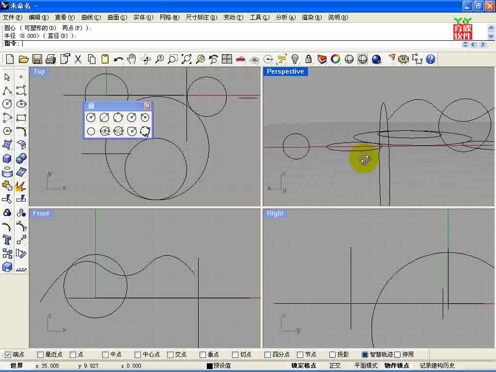Select the Circle tool in left toolbar
This screenshot has height=372, width=496.
coord(7,104)
